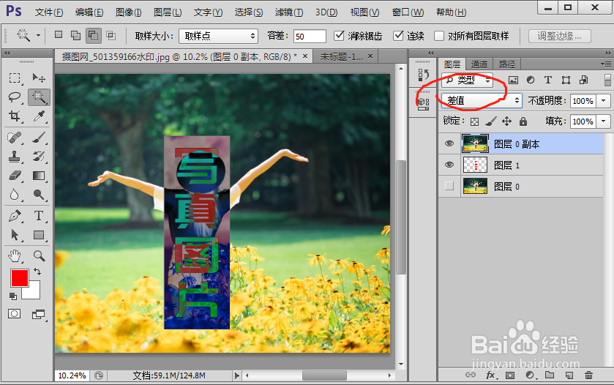
Task: Open the status bar info arrow
Action: pyautogui.click(x=236, y=375)
